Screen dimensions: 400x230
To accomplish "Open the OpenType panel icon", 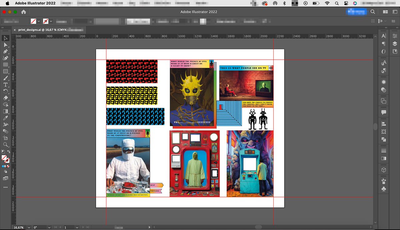I will click(x=384, y=52).
